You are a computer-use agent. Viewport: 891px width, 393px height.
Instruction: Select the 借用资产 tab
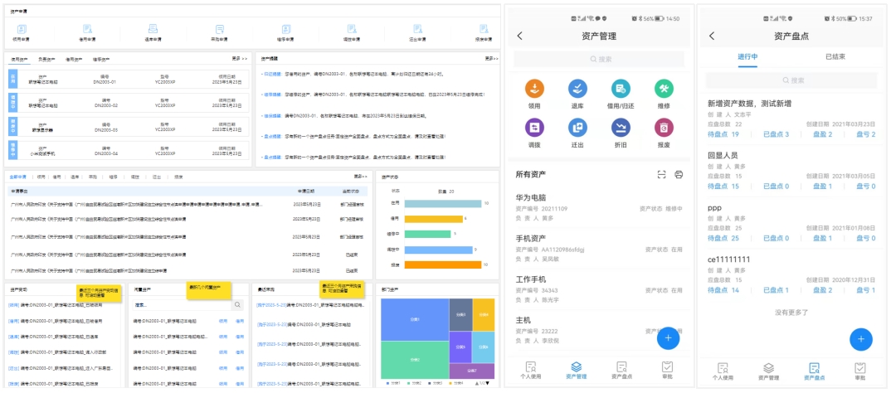[x=74, y=59]
